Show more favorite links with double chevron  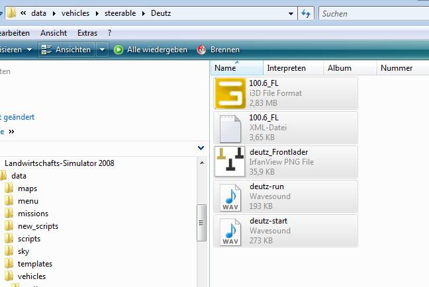(11, 132)
